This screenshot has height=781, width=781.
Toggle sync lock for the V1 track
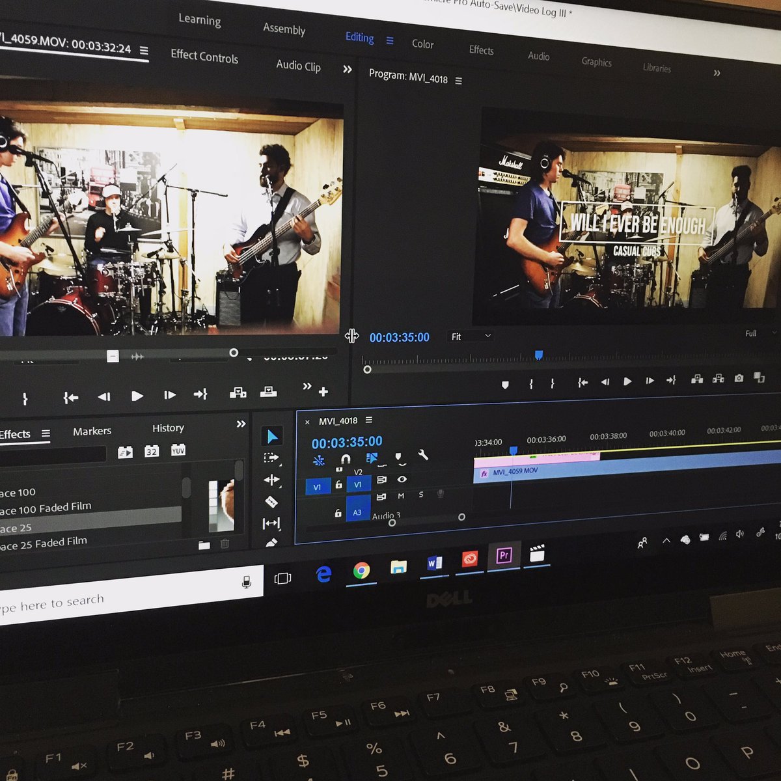click(x=381, y=480)
